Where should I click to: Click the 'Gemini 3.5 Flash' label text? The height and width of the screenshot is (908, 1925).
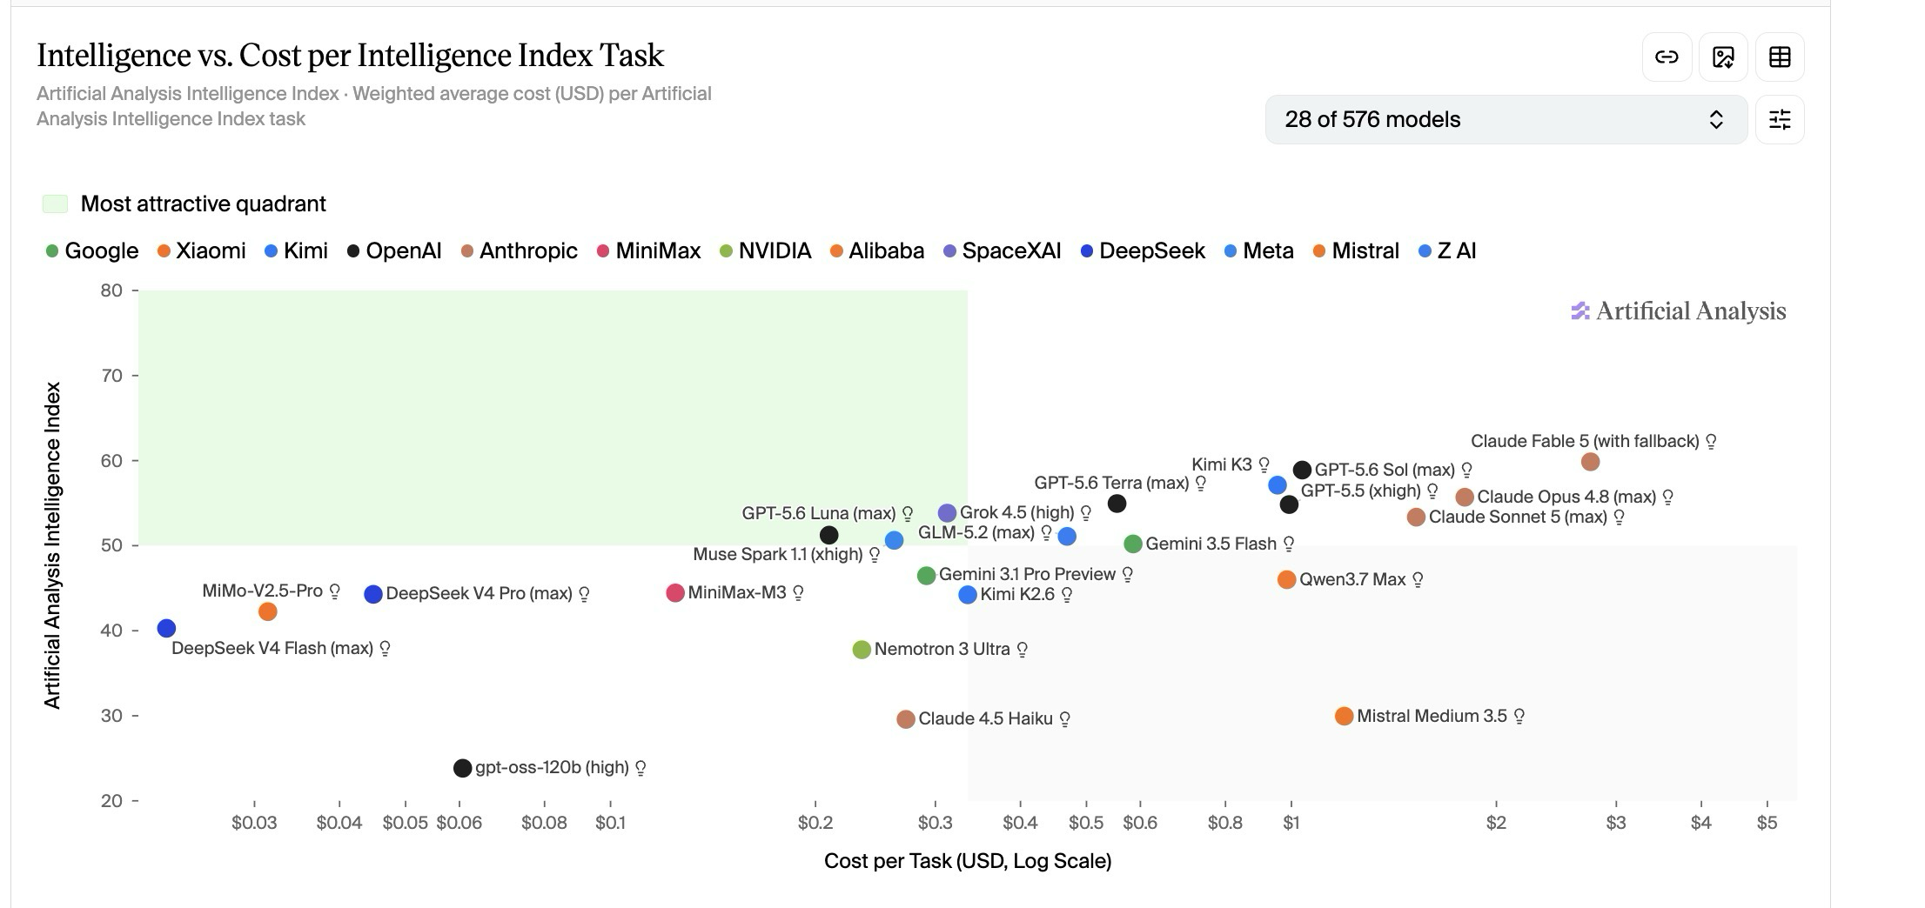click(x=1211, y=544)
